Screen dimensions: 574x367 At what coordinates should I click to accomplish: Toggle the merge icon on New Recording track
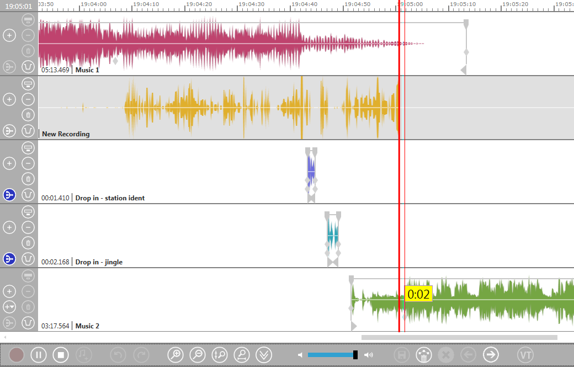click(9, 131)
